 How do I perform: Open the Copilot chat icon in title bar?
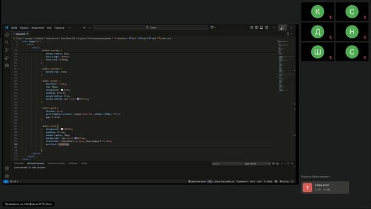tap(212, 27)
